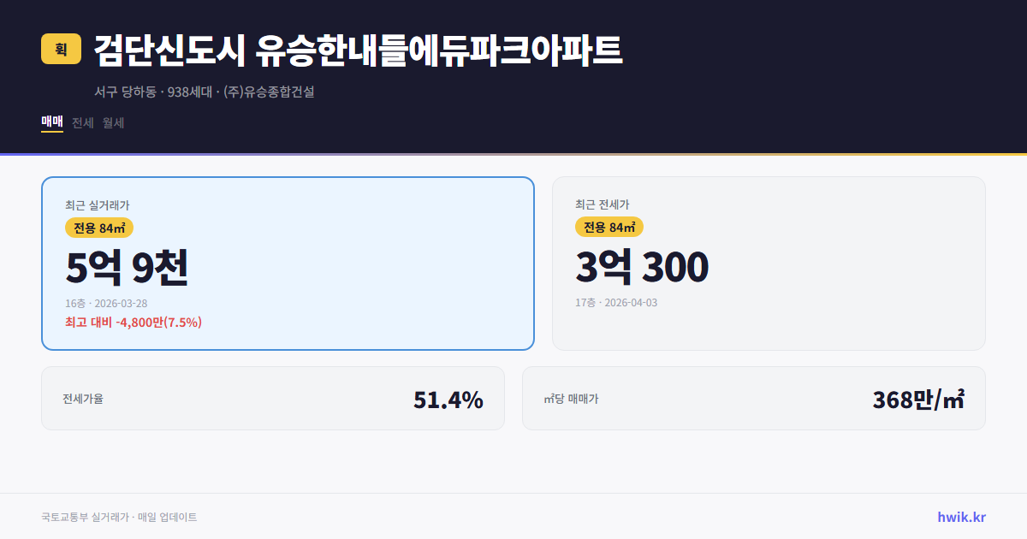Open the hwik.kr link
Image resolution: width=1027 pixels, height=539 pixels.
[x=960, y=517]
